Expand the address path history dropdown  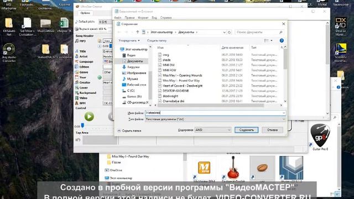224,32
